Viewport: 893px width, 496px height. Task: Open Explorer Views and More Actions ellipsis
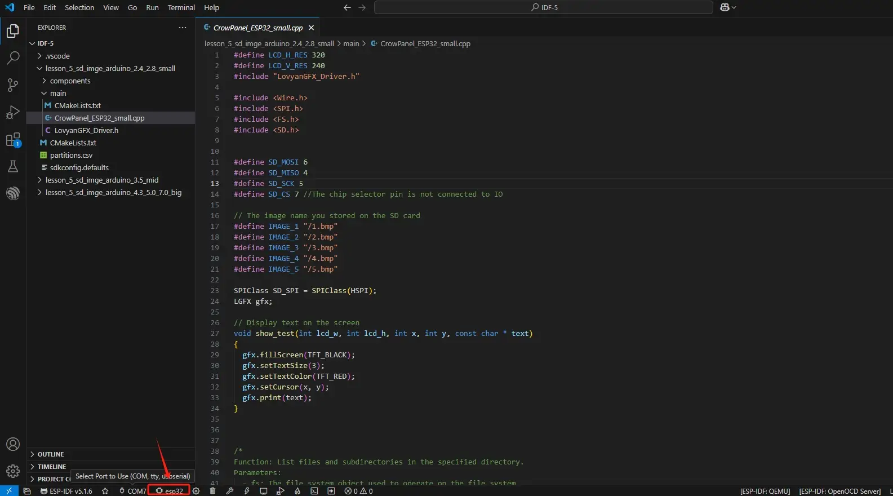(183, 28)
